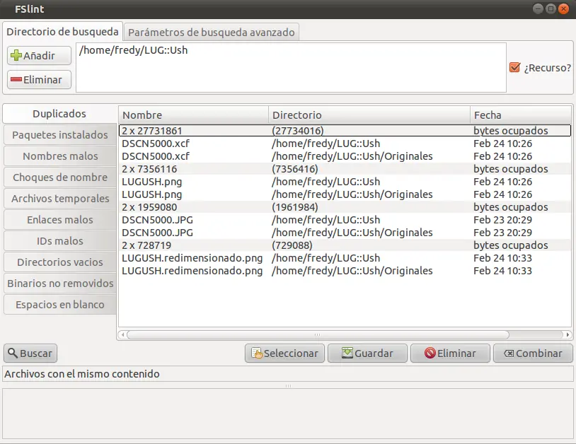Sort results by the Nombre column header
Screen dimensions: 576x444
(194, 115)
